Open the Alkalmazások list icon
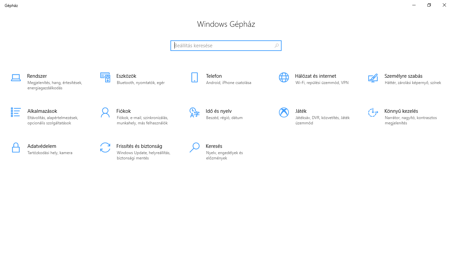 click(x=16, y=112)
